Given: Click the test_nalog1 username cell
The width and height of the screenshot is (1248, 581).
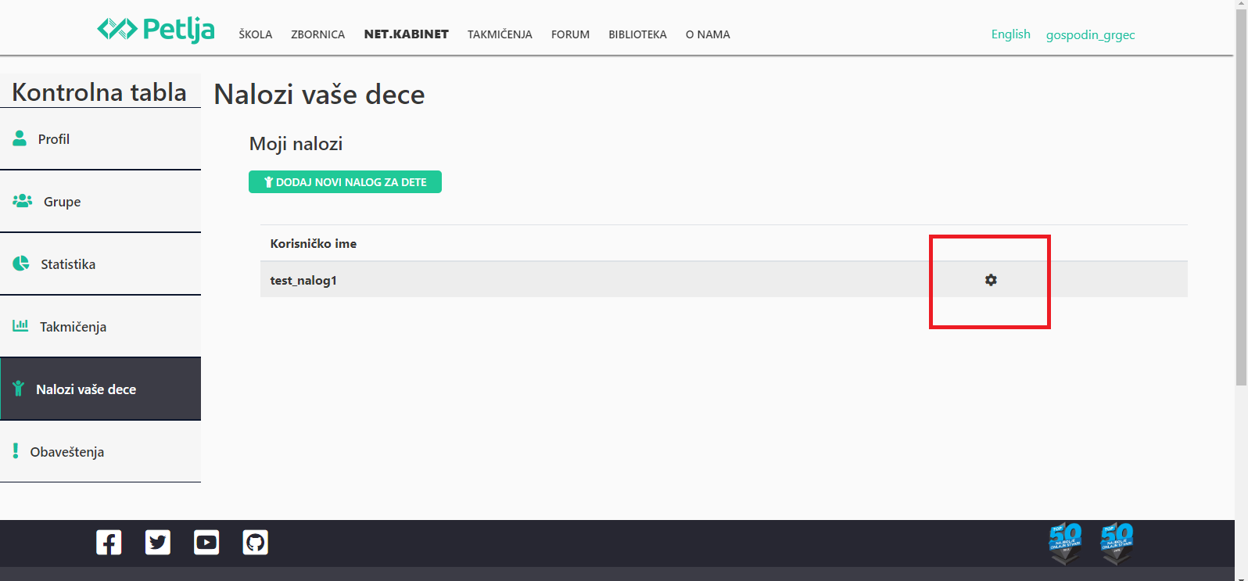Looking at the screenshot, I should [303, 280].
